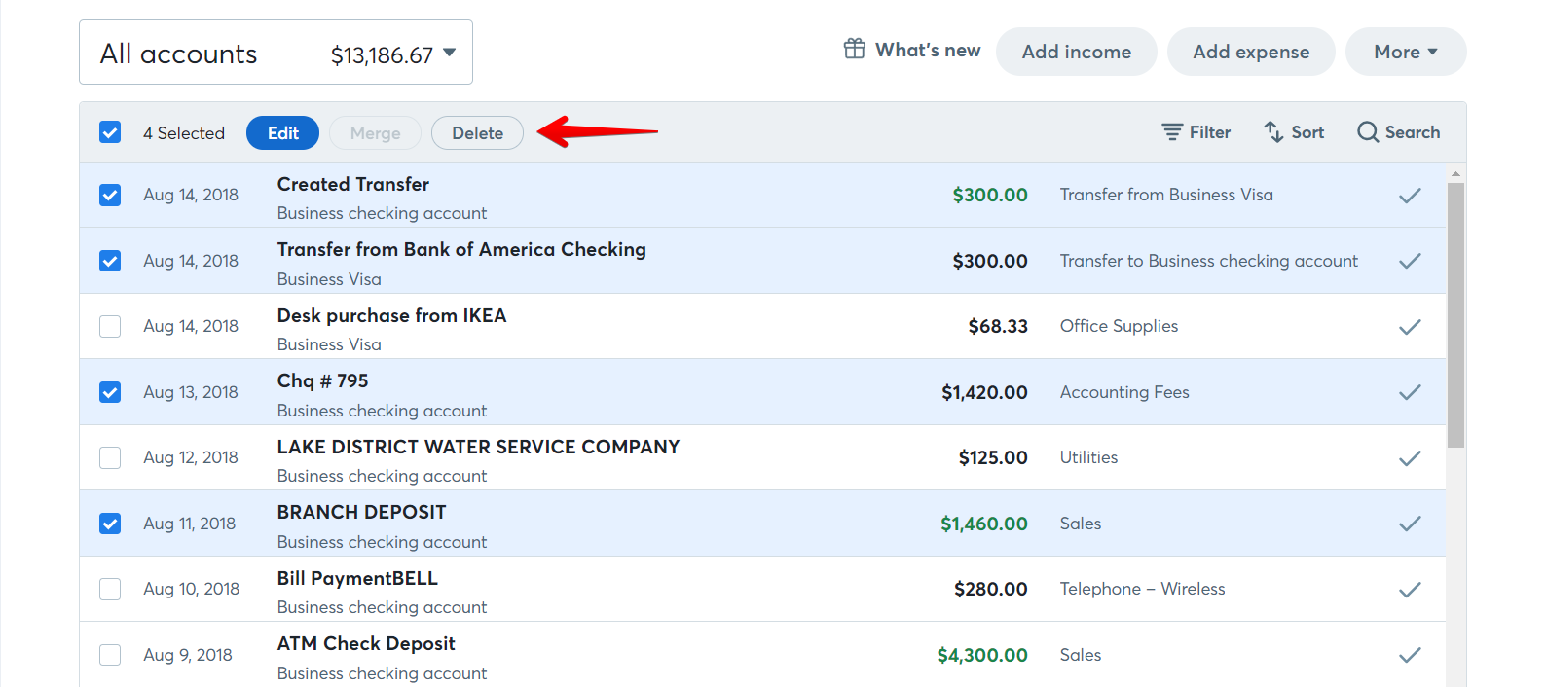This screenshot has height=687, width=1546.
Task: Click the checkmark on ATM Check Deposit row
Action: pyautogui.click(x=1410, y=654)
